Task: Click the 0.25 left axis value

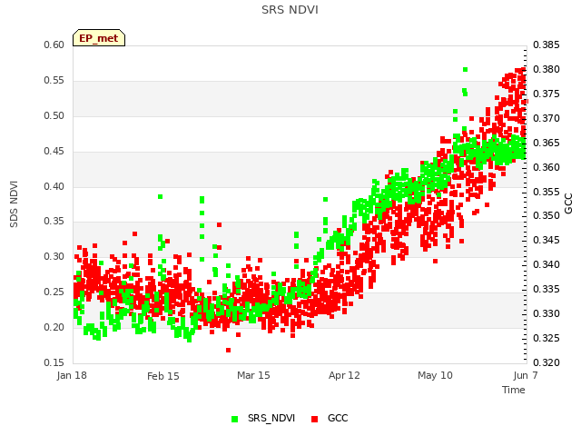Action: click(x=54, y=292)
